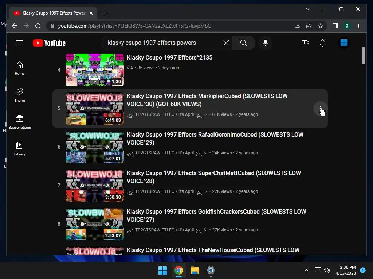This screenshot has width=373, height=279.
Task: Open network tray icon
Action: tap(318, 270)
